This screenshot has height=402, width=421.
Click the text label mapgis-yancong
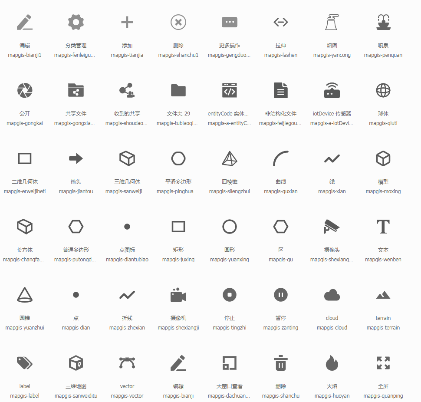(332, 55)
